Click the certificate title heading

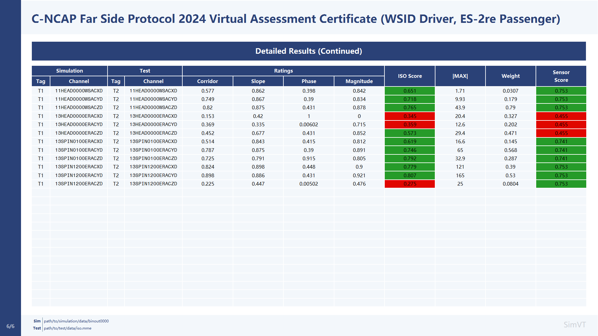296,19
